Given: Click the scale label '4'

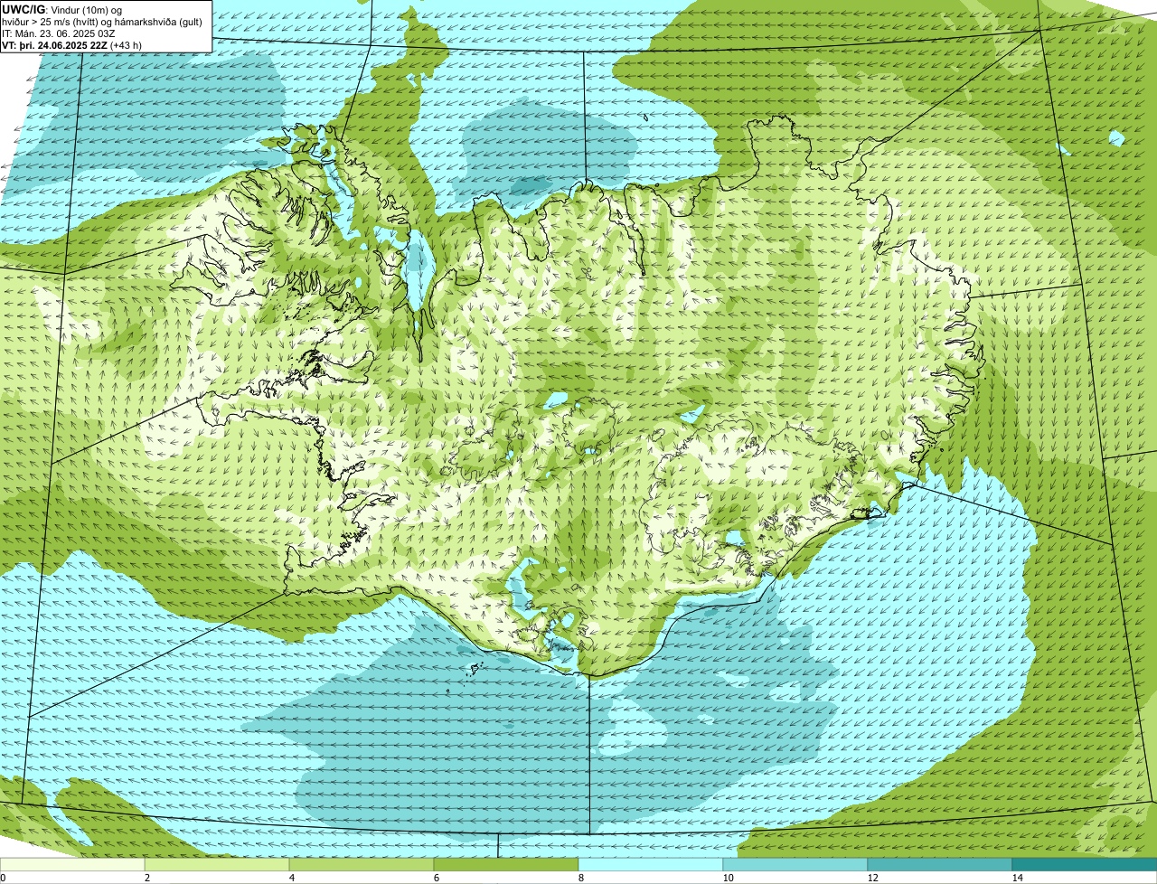Looking at the screenshot, I should [x=290, y=878].
